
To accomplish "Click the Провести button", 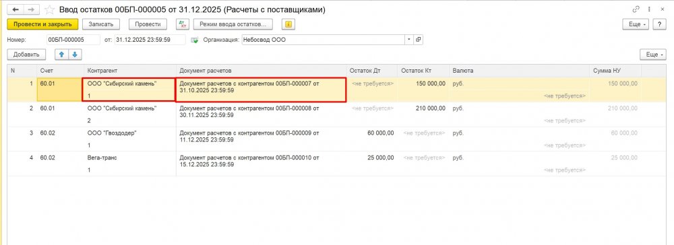I will 148,24.
